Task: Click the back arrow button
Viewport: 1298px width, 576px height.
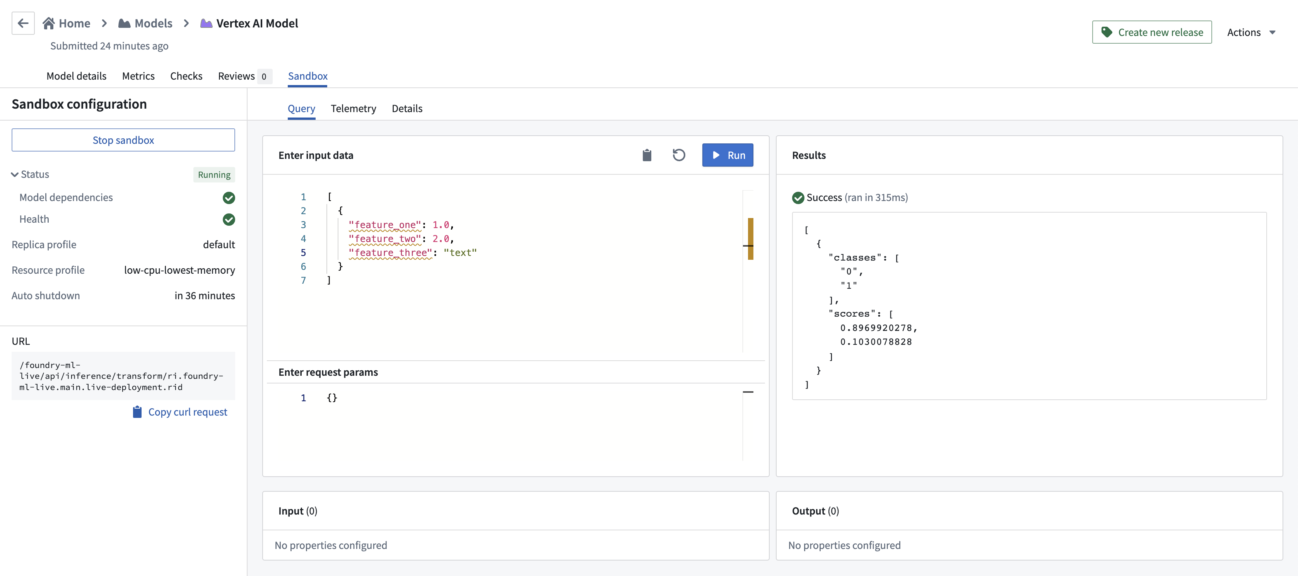Action: (23, 23)
